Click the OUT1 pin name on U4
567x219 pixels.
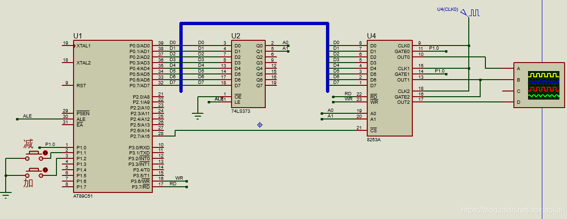point(404,80)
